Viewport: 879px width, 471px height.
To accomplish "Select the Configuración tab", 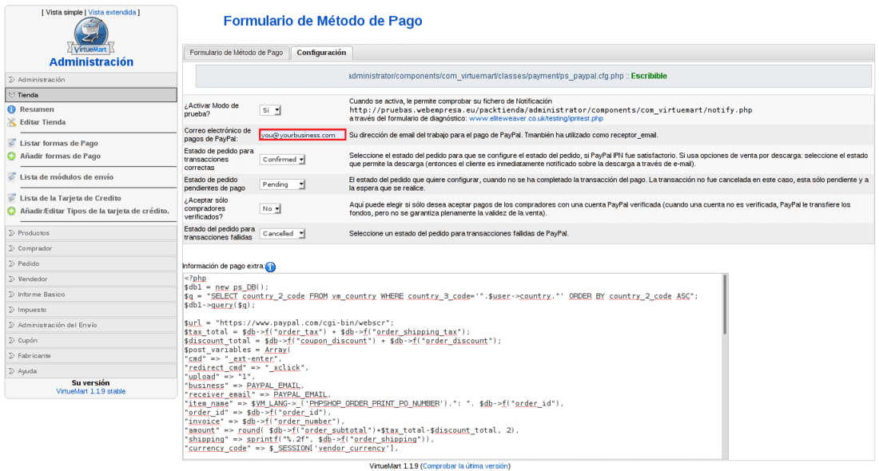I will point(321,53).
